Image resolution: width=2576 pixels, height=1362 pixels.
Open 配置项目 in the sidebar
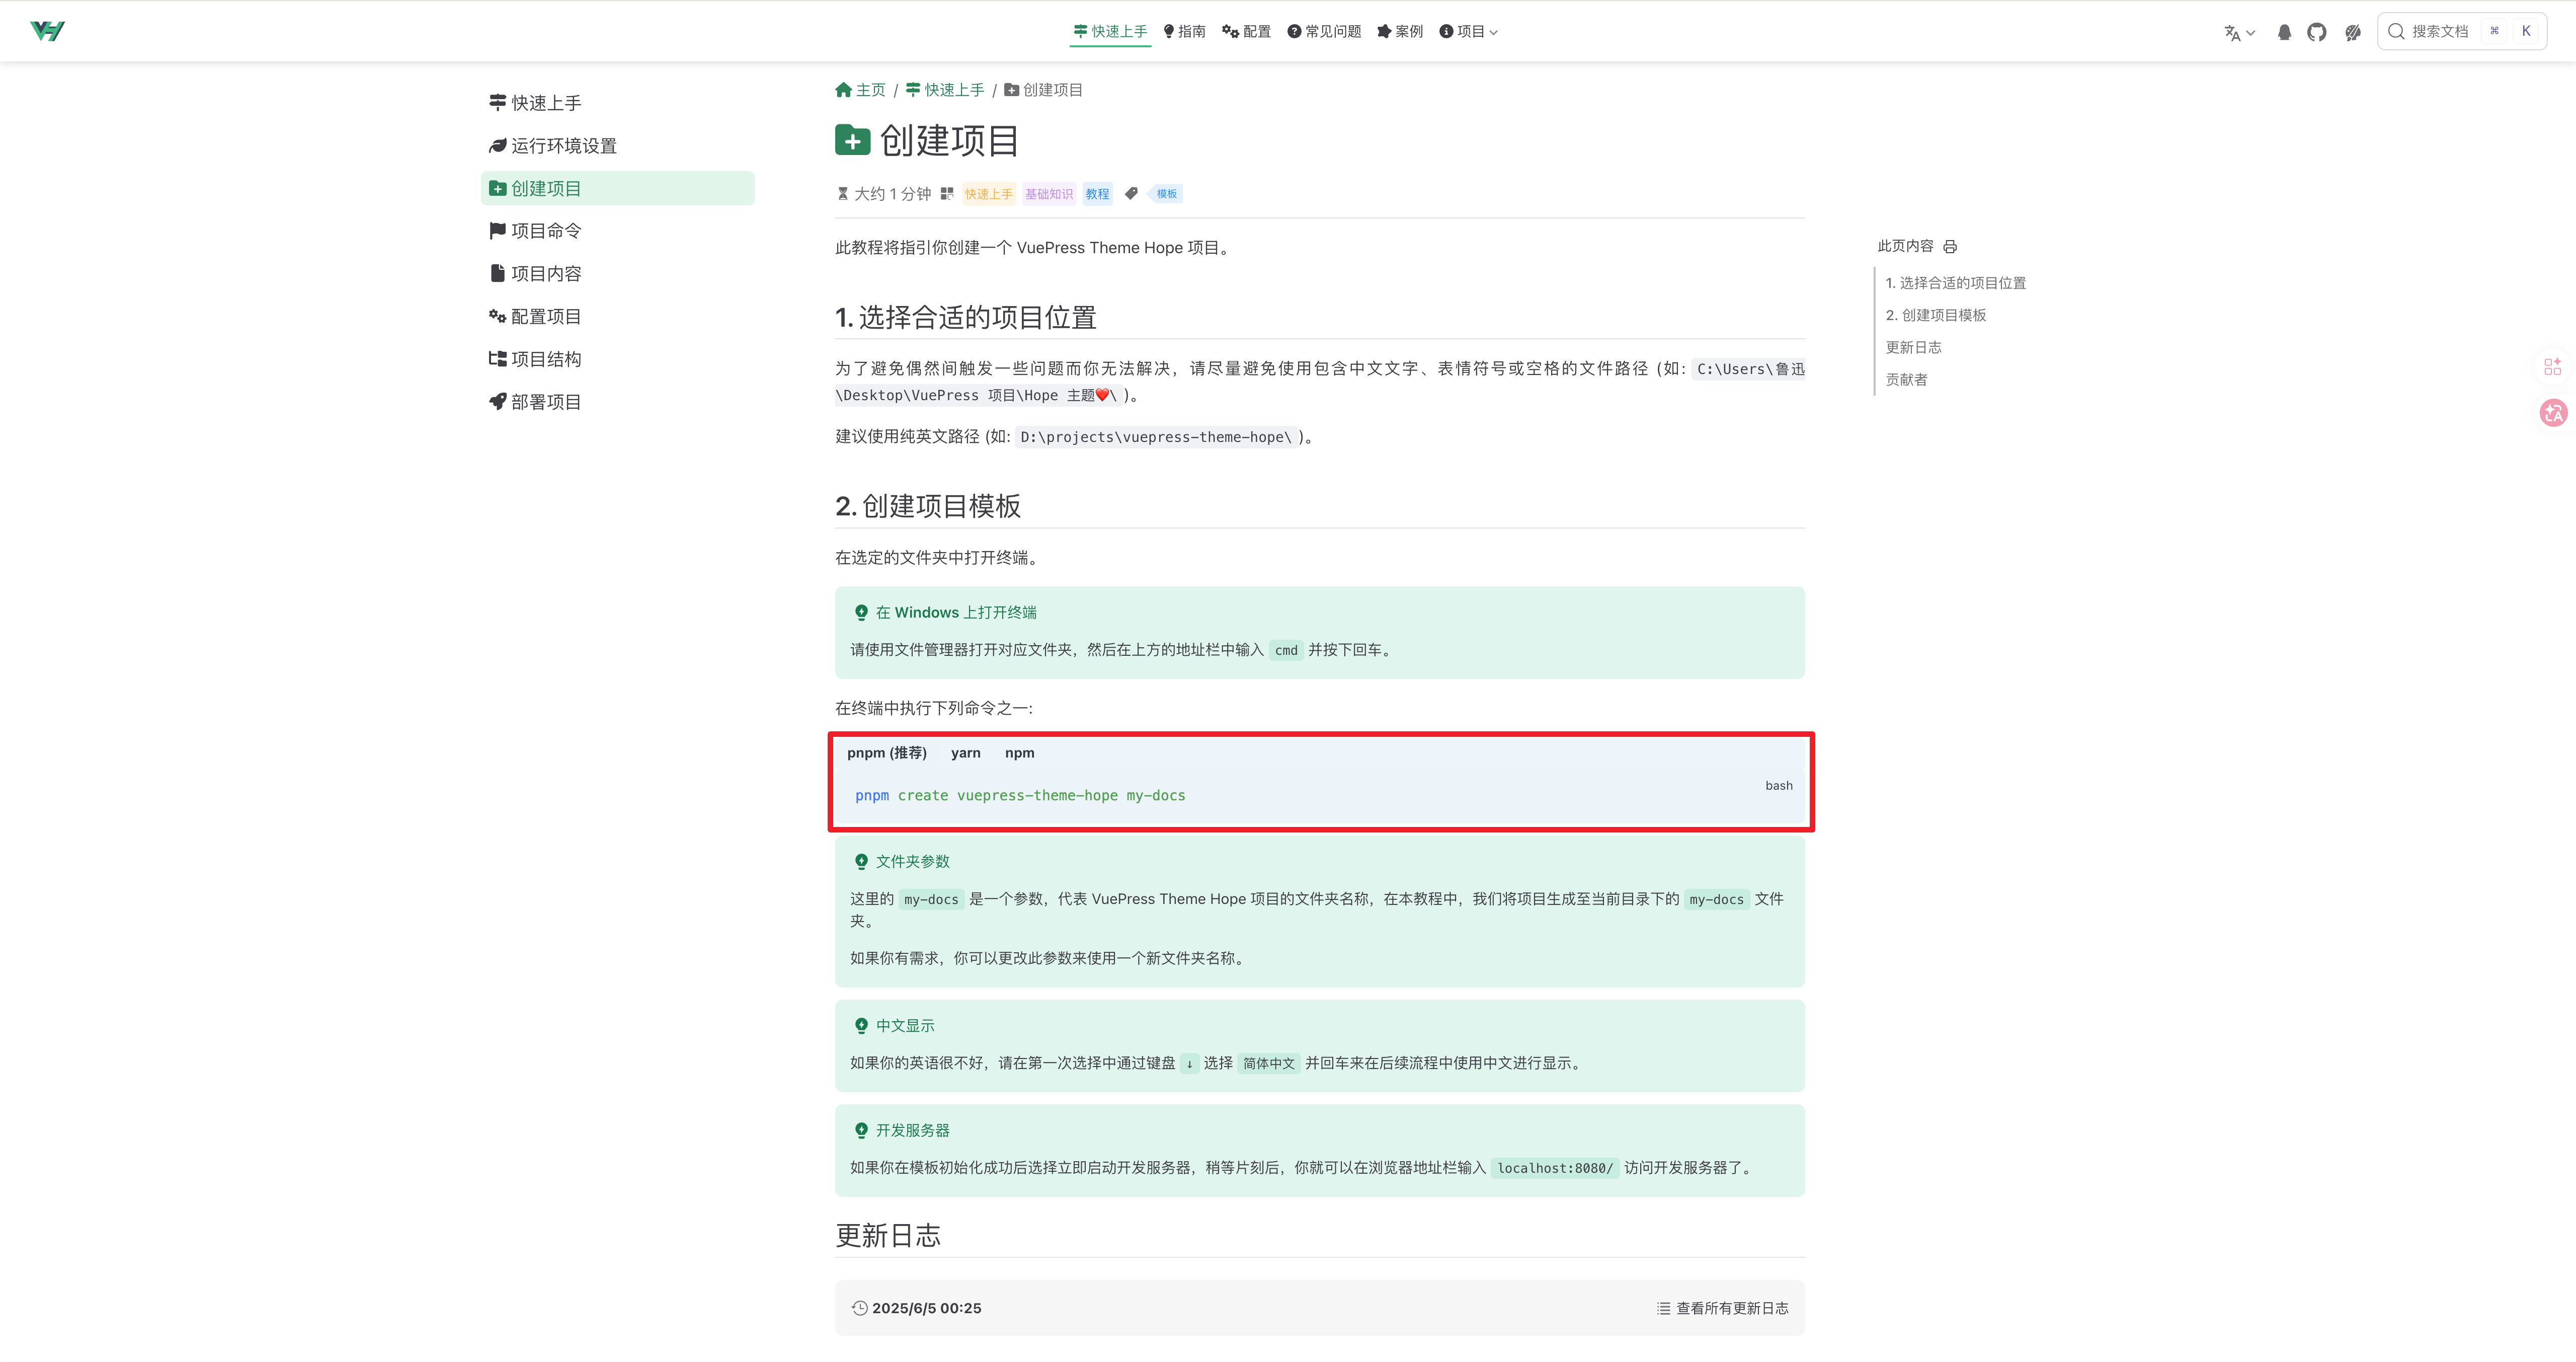[x=617, y=316]
